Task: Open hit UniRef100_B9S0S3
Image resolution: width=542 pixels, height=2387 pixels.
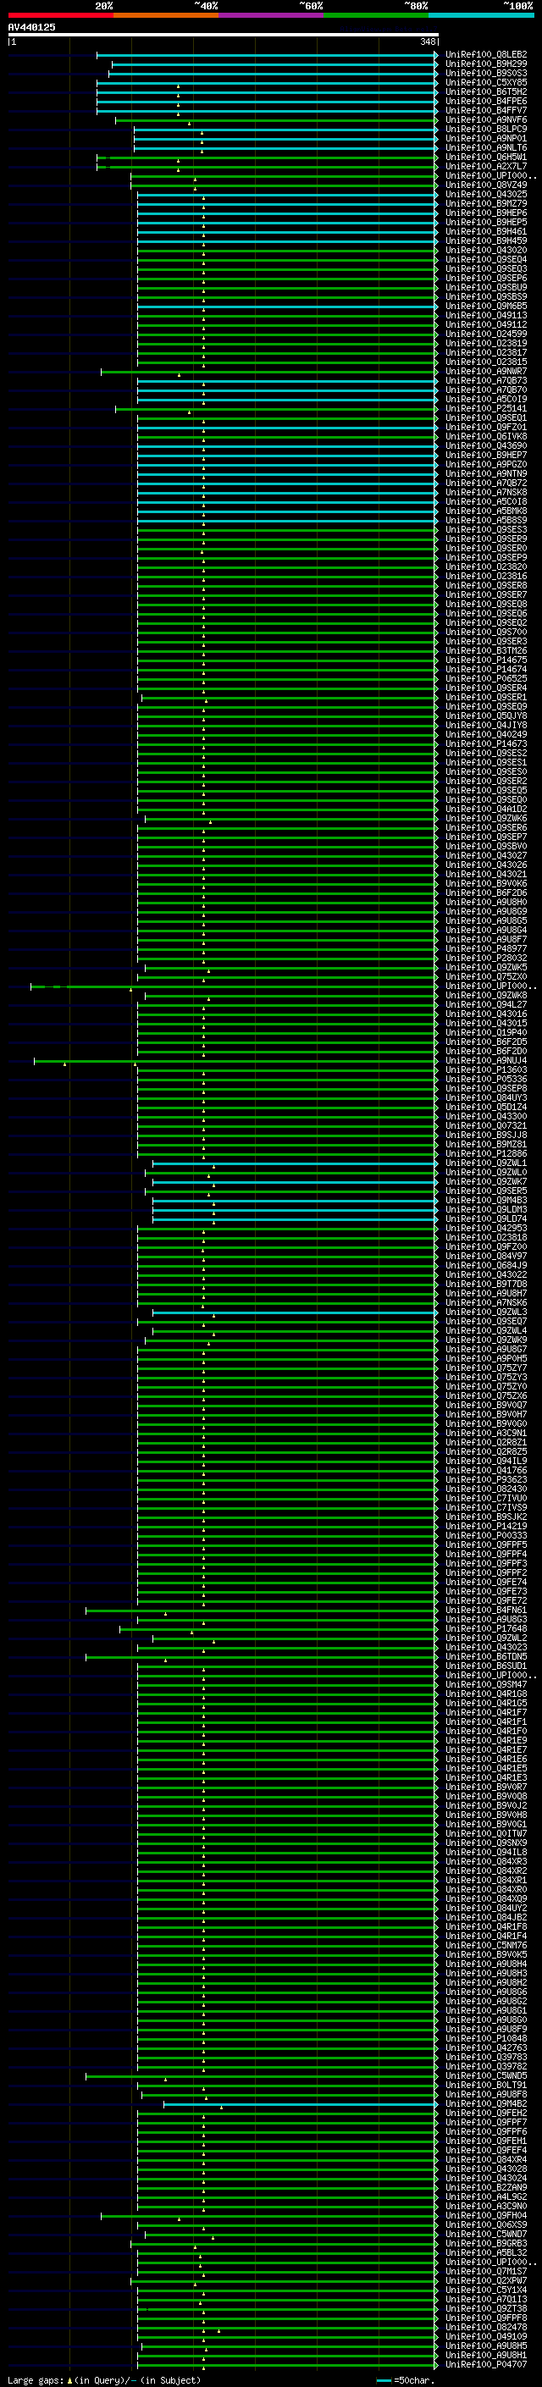Action: pos(486,73)
